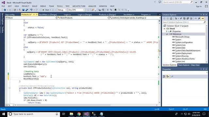Click the Open File folder icon
209x117 pixels.
point(20,10)
